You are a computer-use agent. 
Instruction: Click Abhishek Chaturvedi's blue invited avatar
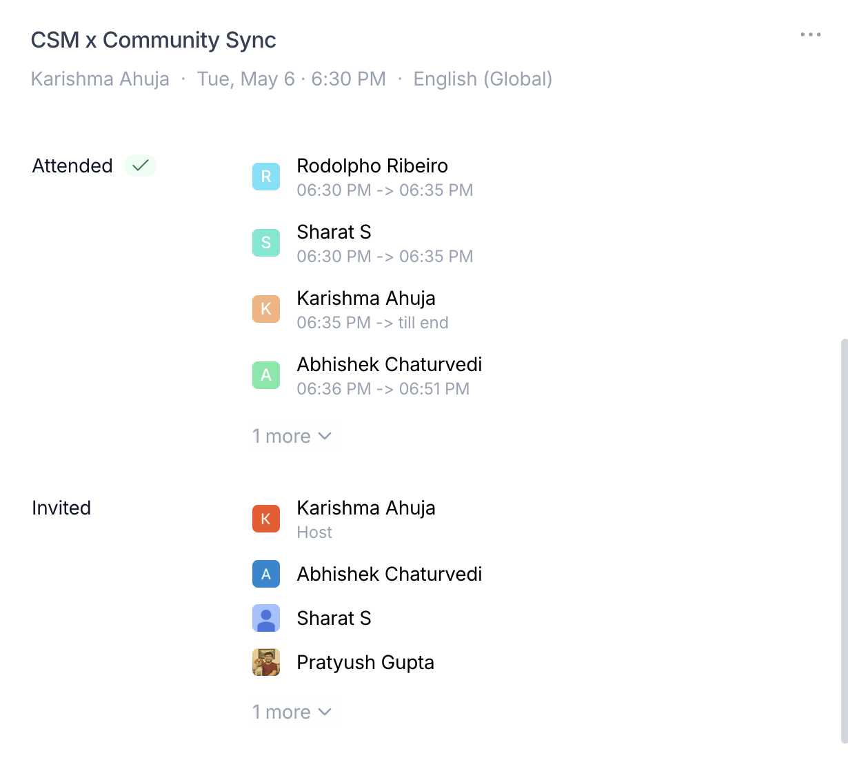click(x=266, y=574)
